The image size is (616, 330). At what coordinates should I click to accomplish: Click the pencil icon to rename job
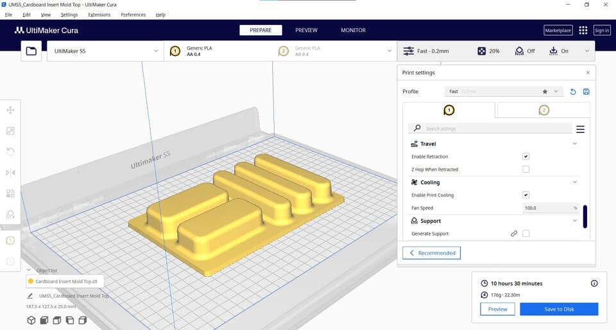tap(30, 296)
